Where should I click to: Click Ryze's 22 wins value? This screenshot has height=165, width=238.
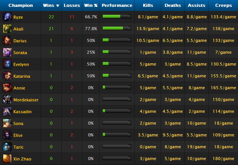[51, 17]
